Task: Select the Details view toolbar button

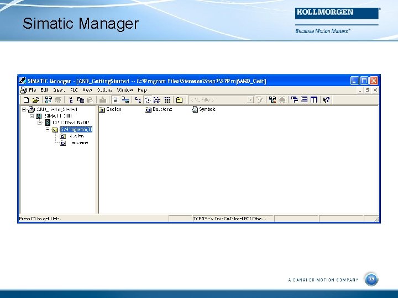Action: 167,100
